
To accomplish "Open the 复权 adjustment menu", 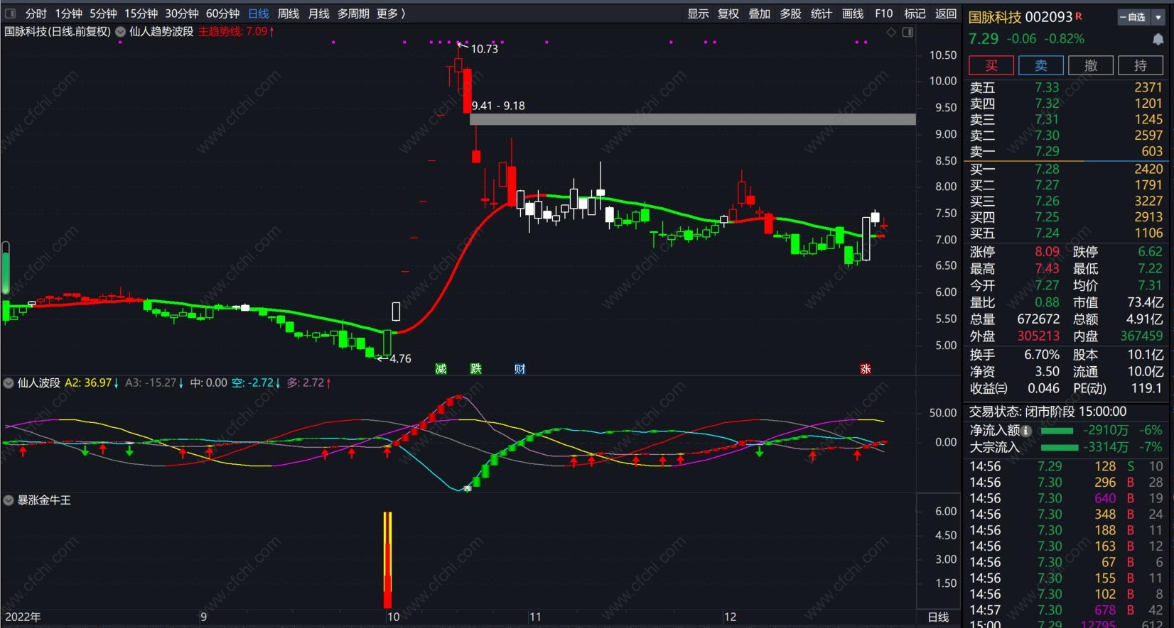I will [728, 13].
